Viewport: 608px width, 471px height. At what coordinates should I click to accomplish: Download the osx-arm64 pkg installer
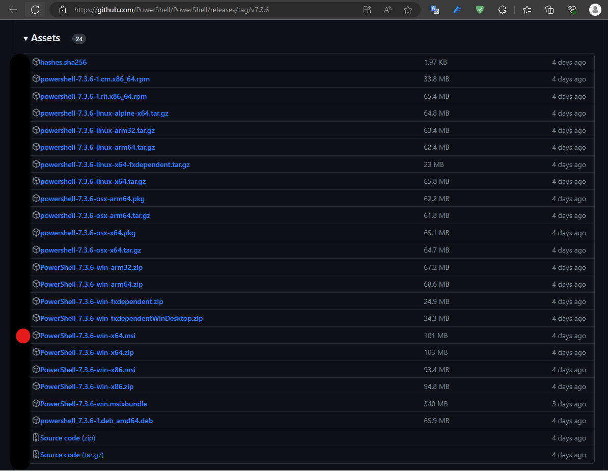tap(92, 199)
